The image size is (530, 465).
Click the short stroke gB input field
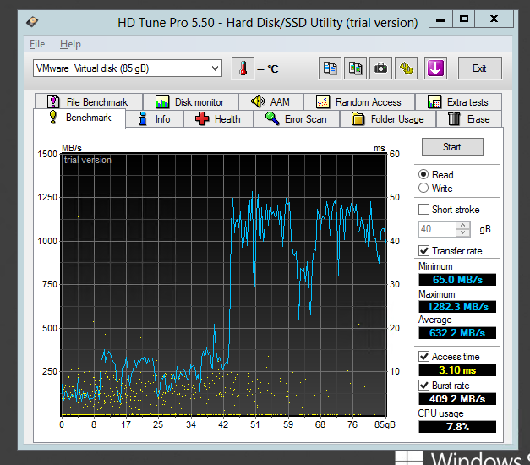click(x=437, y=229)
